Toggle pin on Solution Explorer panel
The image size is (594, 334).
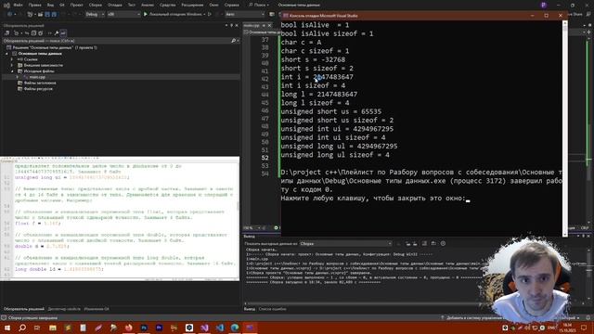point(231,25)
